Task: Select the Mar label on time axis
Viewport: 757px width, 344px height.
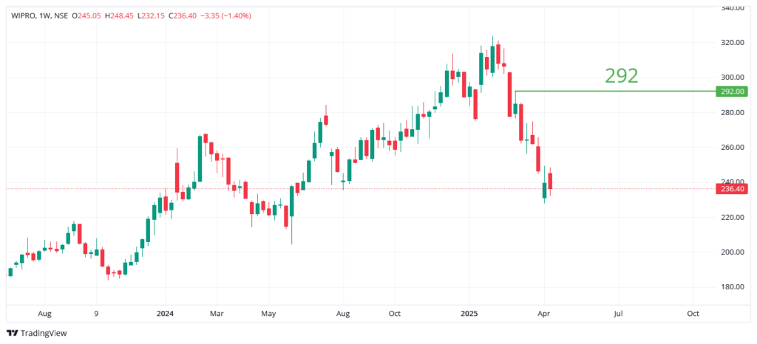Action: pyautogui.click(x=216, y=314)
